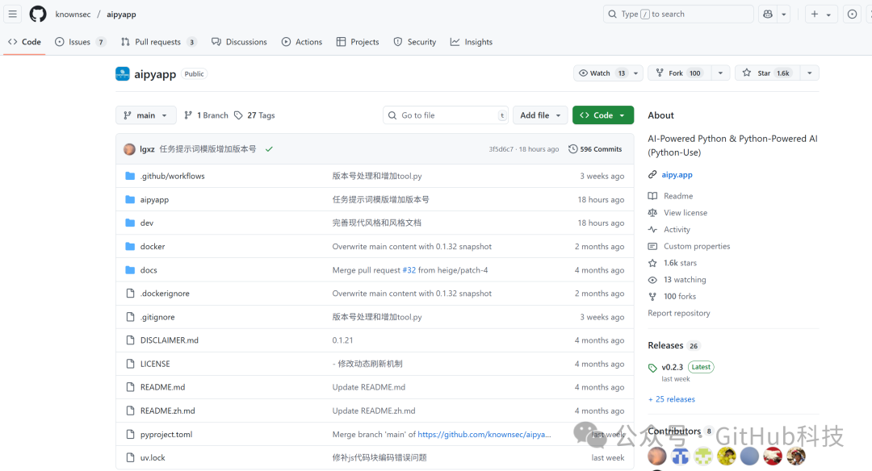Open the docs folder
The height and width of the screenshot is (471, 872).
pos(149,270)
